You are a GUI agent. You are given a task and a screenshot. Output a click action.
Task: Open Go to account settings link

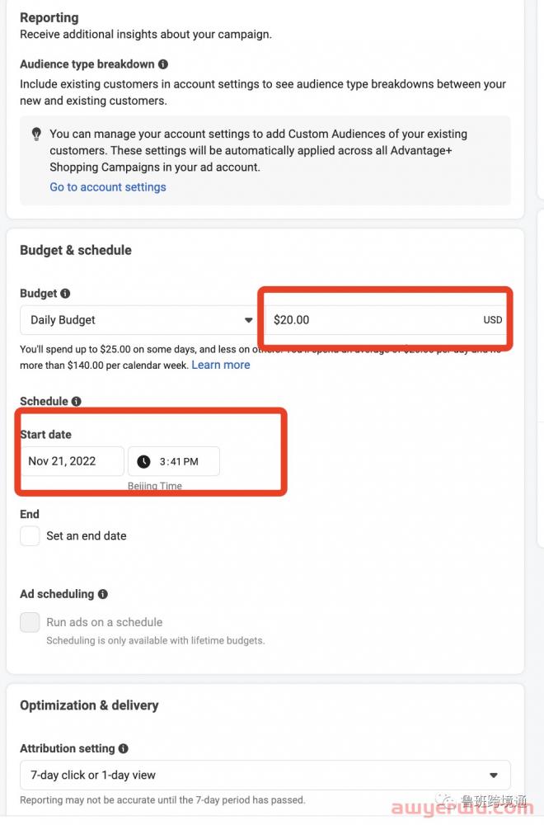click(108, 187)
